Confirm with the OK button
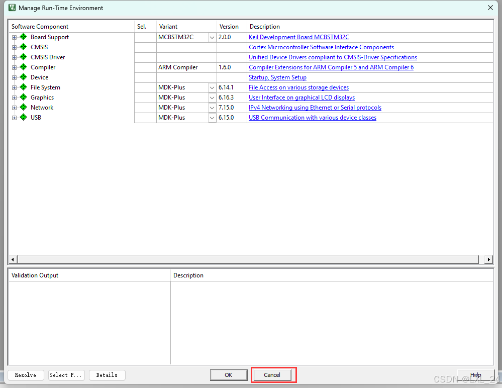Viewport: 502px width, 388px height. pyautogui.click(x=229, y=375)
